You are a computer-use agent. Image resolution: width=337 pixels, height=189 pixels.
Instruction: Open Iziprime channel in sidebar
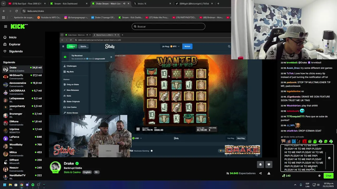(22, 131)
